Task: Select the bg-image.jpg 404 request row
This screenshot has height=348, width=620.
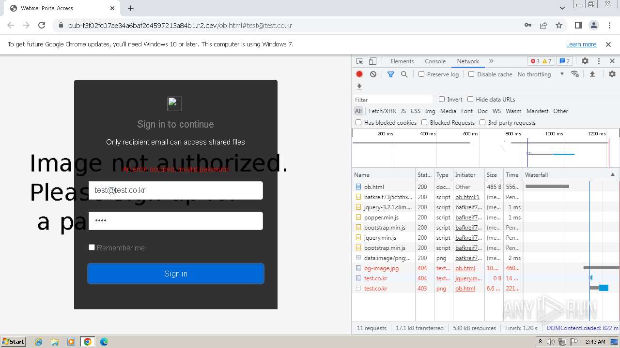Action: pyautogui.click(x=485, y=268)
